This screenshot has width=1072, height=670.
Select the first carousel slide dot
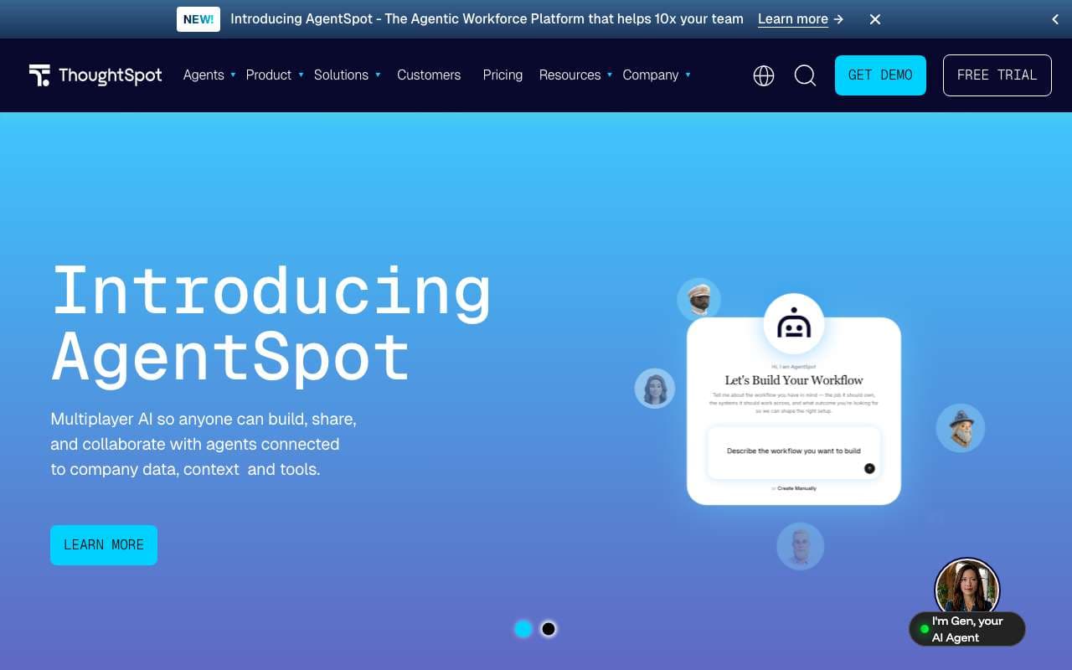pyautogui.click(x=523, y=629)
